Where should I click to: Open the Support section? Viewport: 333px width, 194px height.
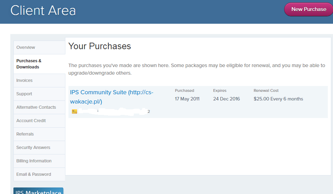pyautogui.click(x=24, y=94)
